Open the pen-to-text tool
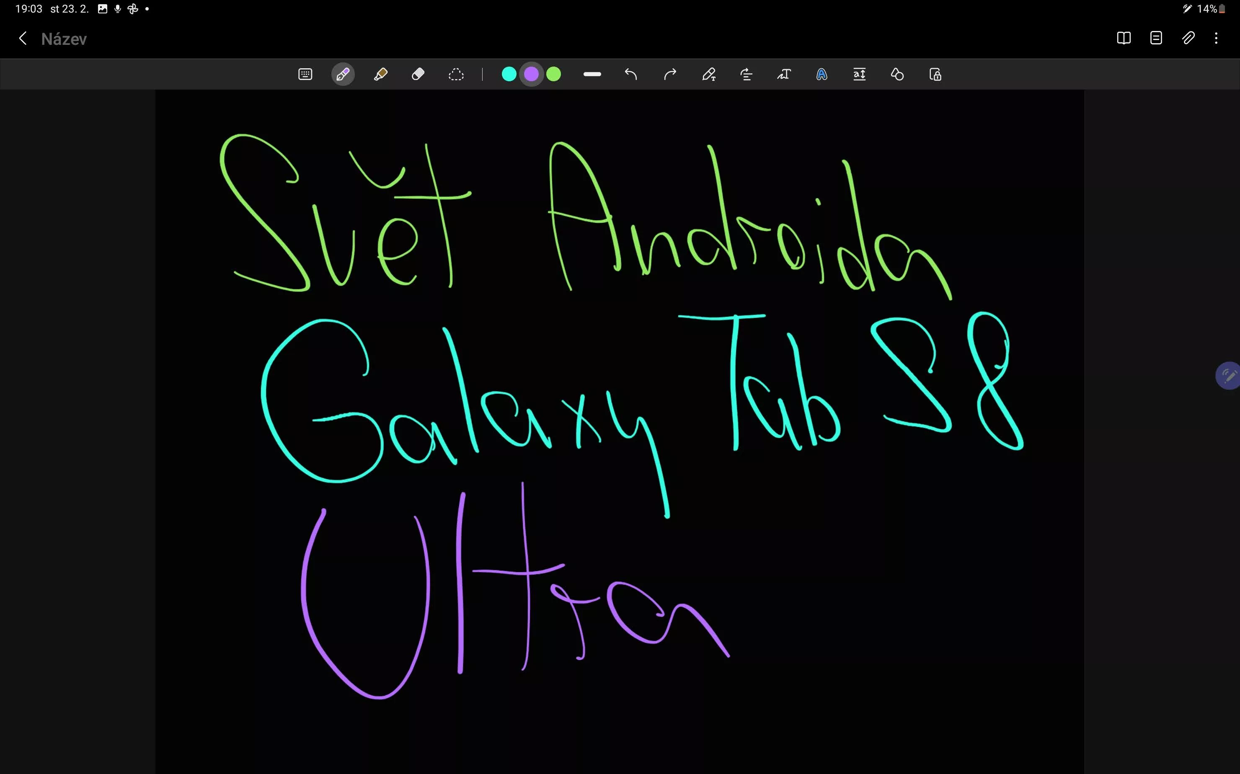 click(708, 75)
